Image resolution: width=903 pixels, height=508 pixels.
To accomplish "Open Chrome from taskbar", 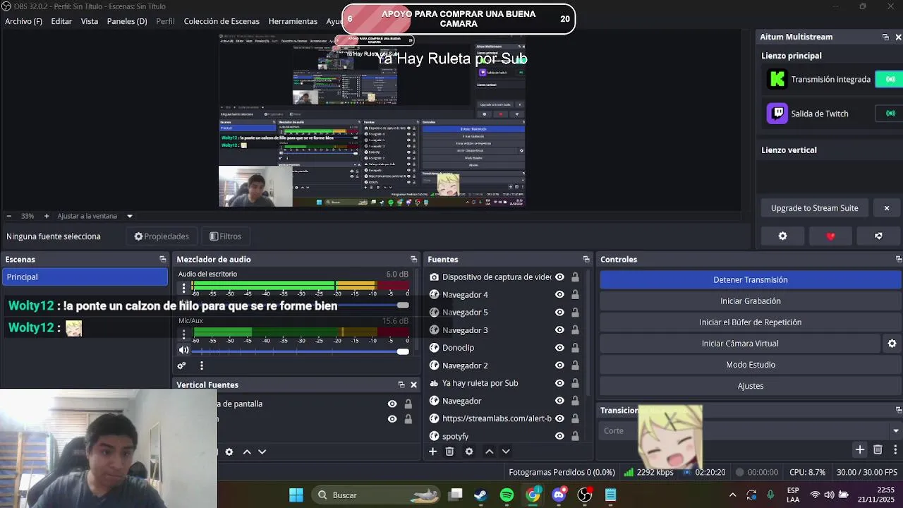I will pyautogui.click(x=533, y=495).
